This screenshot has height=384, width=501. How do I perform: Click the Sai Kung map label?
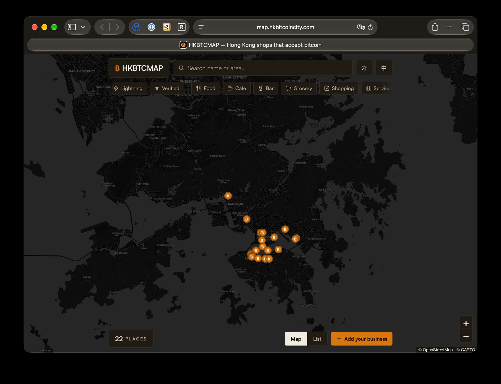tap(324, 190)
